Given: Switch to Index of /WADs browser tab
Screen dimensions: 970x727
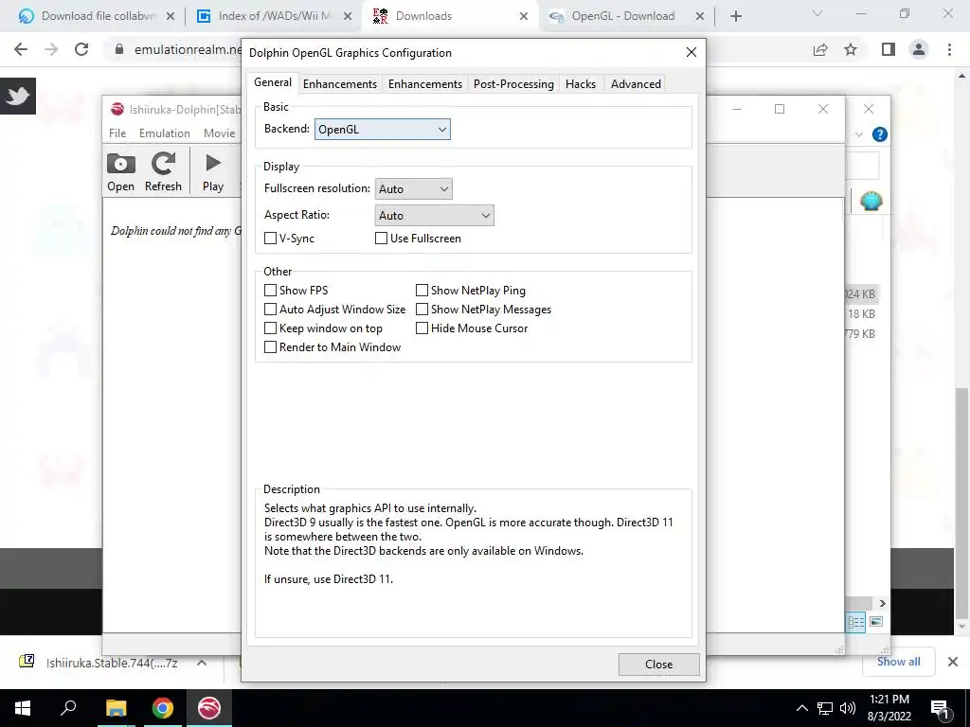Looking at the screenshot, I should (x=274, y=16).
